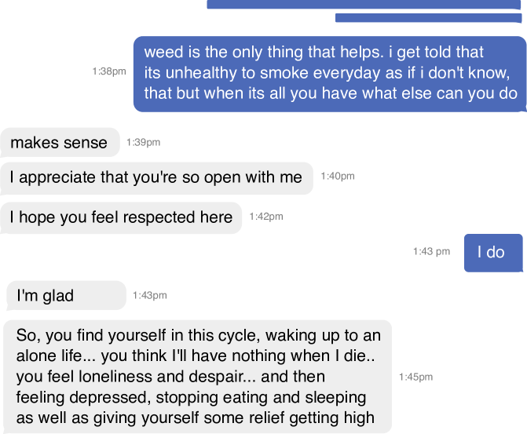Click the word "weed" in the blue message

pyautogui.click(x=162, y=53)
